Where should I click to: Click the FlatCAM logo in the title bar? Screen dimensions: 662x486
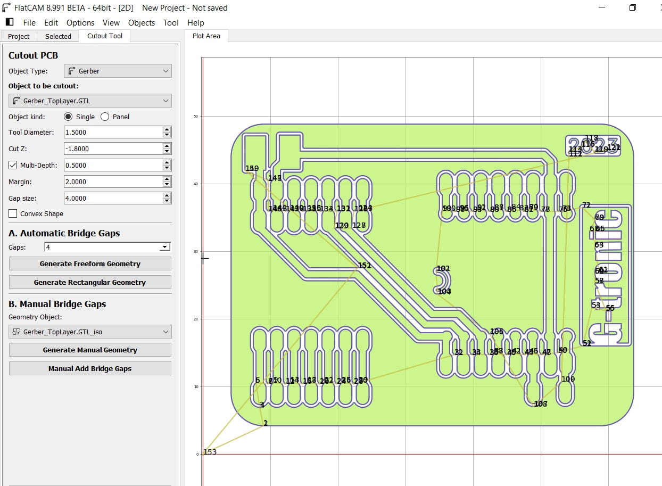(6, 7)
